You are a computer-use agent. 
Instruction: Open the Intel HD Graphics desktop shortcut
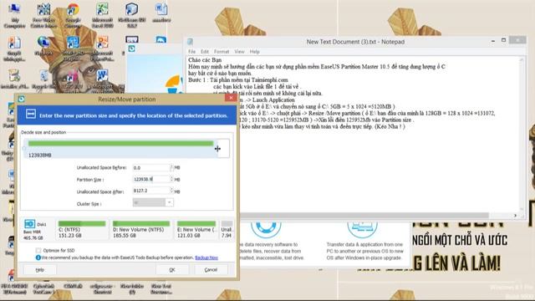73,48
